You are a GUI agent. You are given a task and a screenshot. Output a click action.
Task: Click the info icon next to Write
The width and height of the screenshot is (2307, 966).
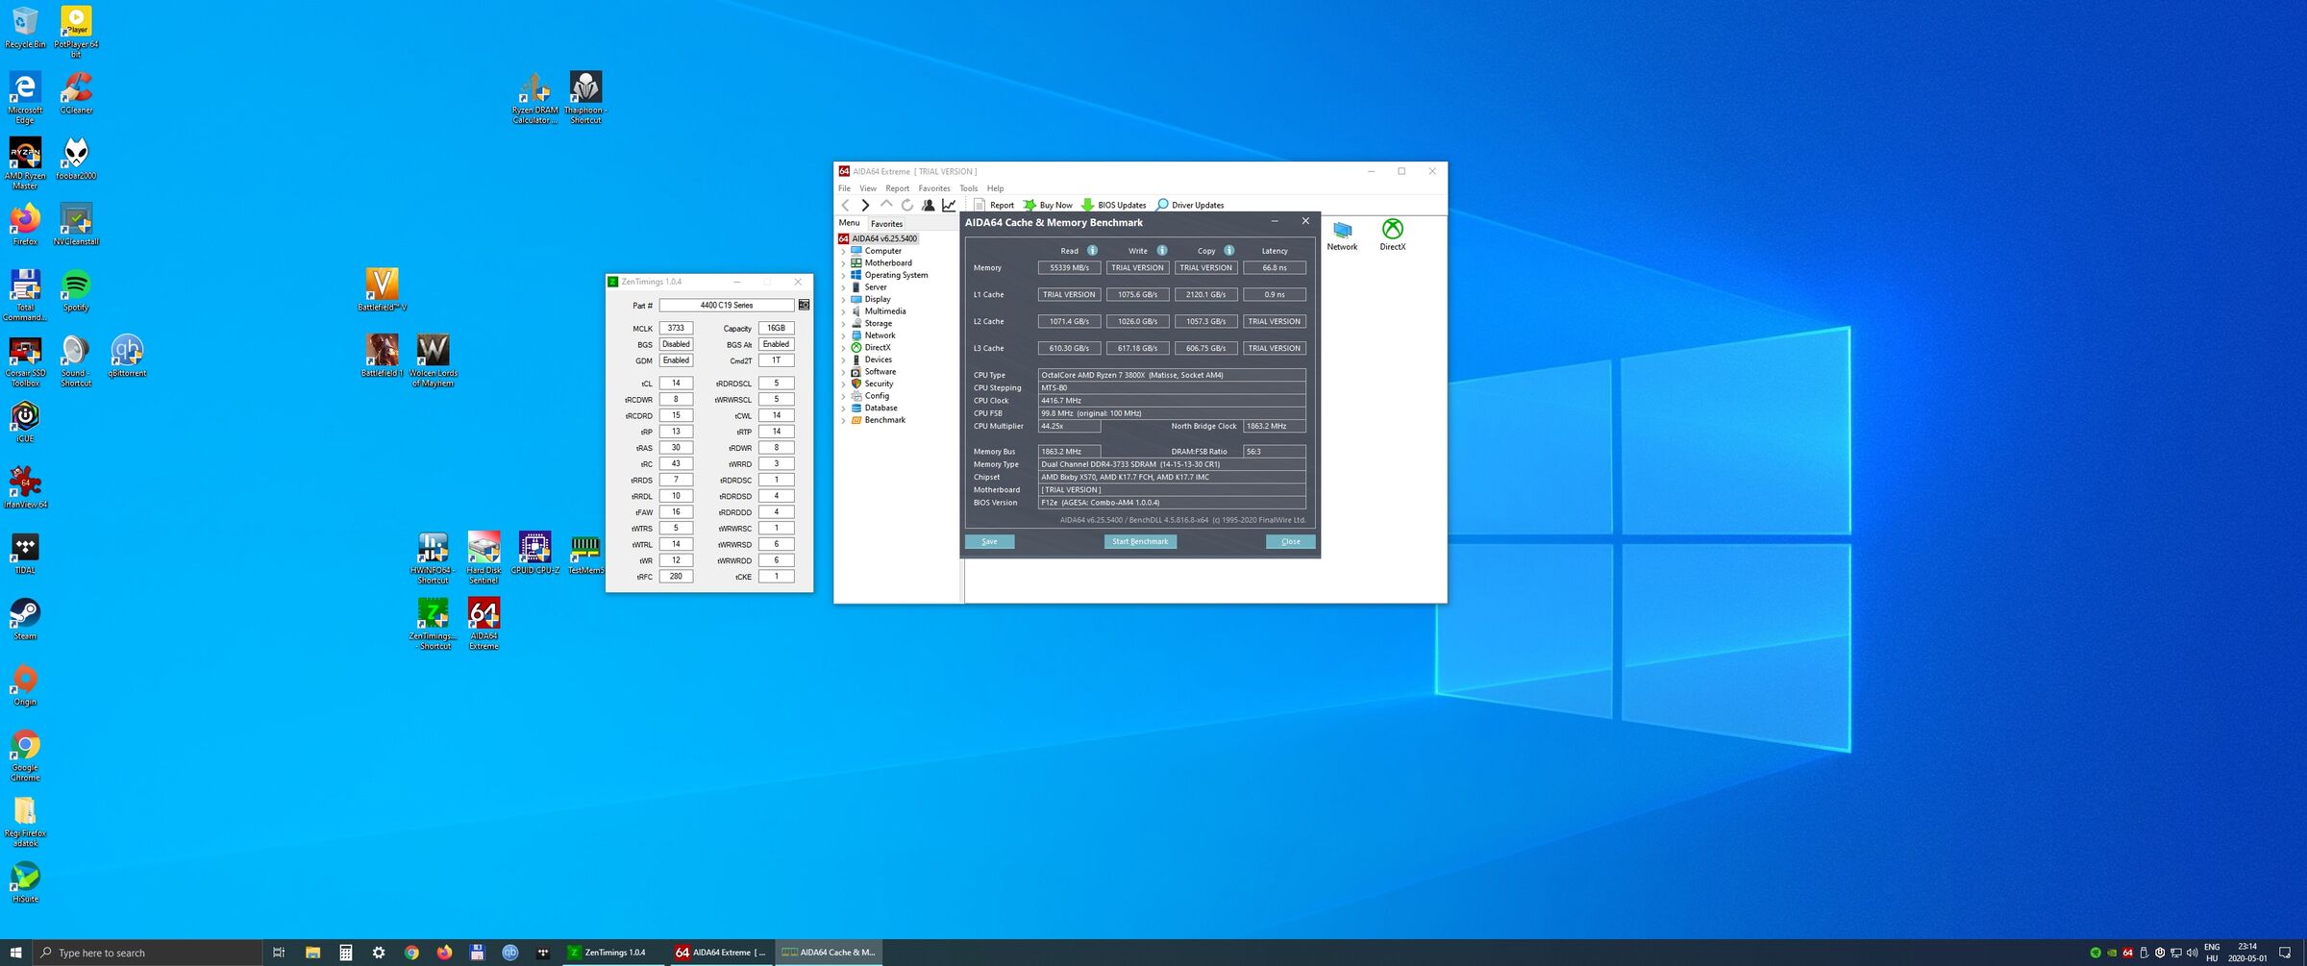(x=1162, y=250)
